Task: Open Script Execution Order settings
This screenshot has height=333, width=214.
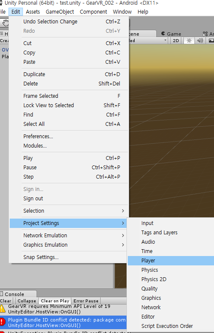Action: (x=171, y=326)
